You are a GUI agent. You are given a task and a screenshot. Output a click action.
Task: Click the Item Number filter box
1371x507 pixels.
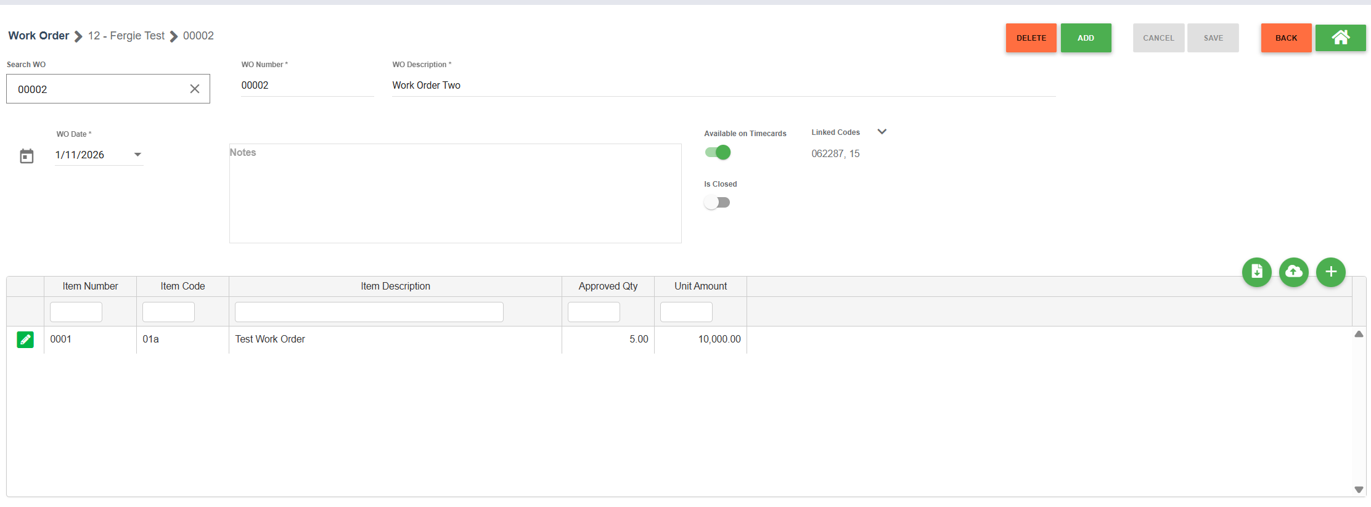[x=76, y=312]
